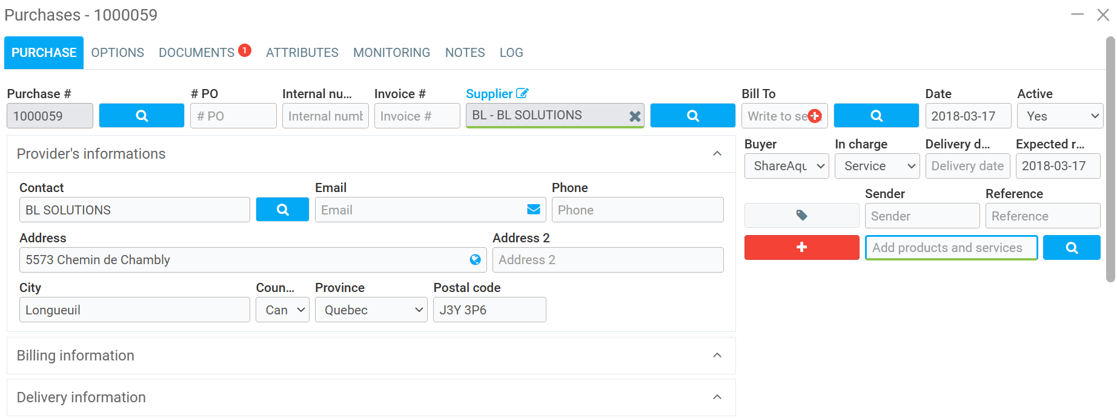
Task: Open the Province dropdown showing Quebec
Action: [x=371, y=310]
